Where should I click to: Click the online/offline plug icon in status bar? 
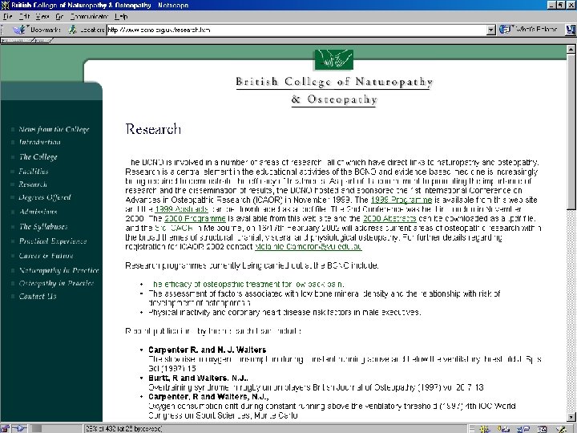click(x=20, y=428)
